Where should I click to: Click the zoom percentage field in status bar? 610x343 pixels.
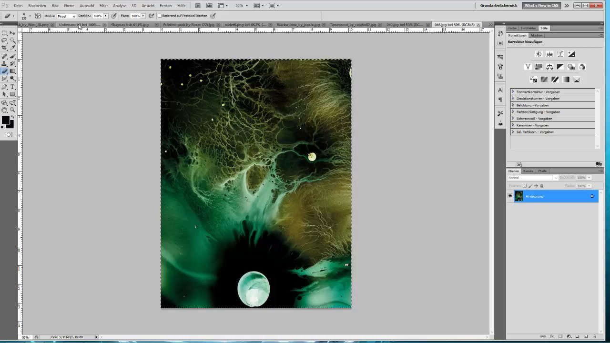pyautogui.click(x=26, y=337)
